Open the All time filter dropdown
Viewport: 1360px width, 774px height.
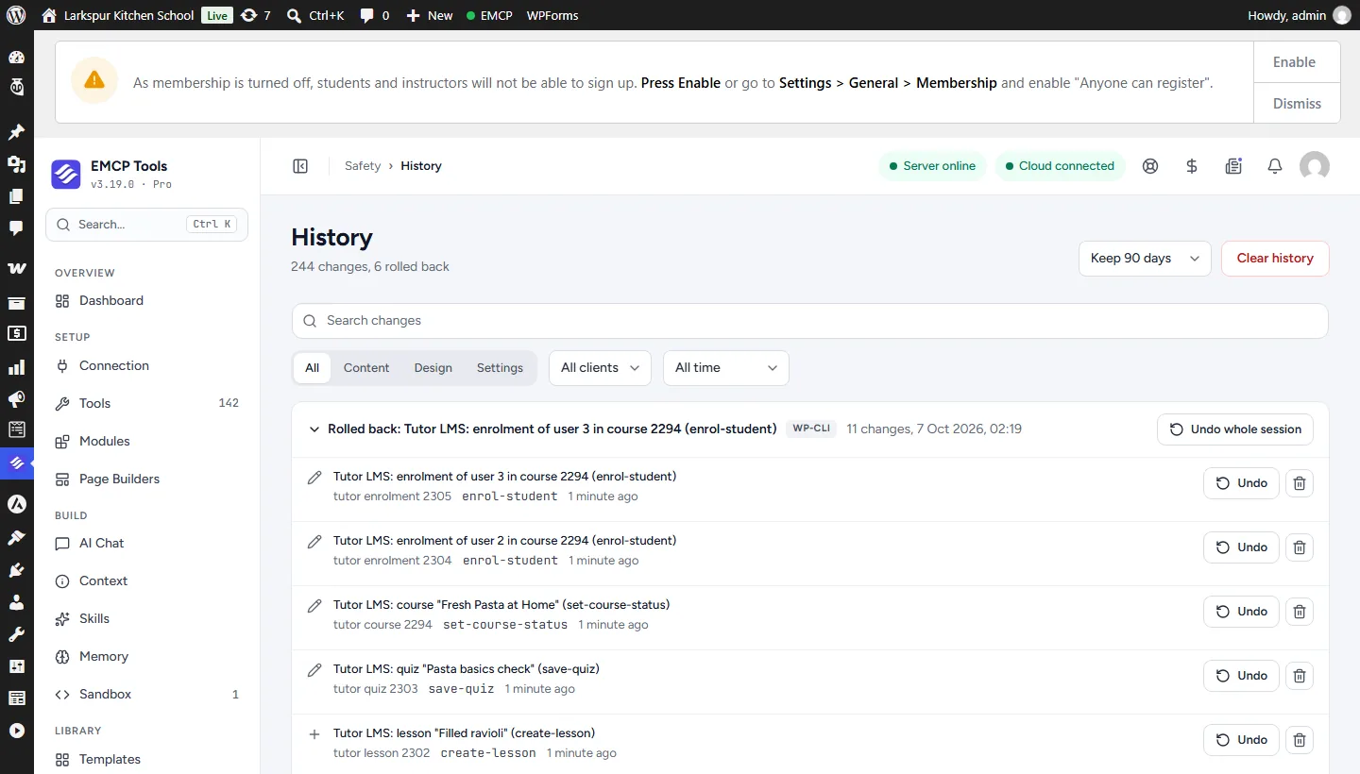[x=726, y=368]
